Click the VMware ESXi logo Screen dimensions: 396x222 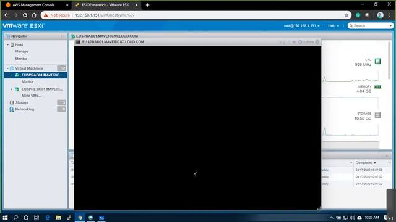[24, 26]
